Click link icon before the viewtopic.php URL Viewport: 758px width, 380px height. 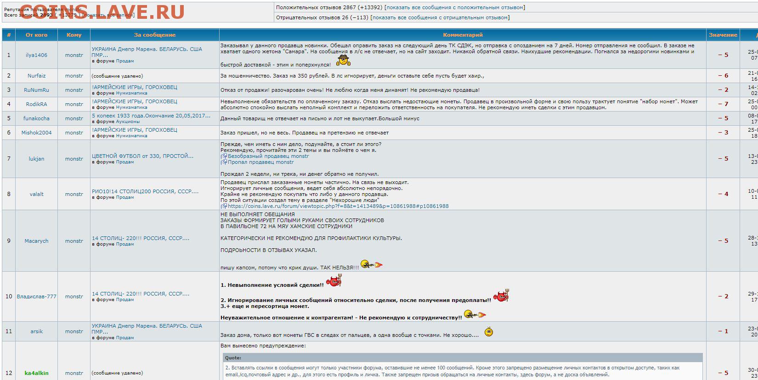[224, 206]
